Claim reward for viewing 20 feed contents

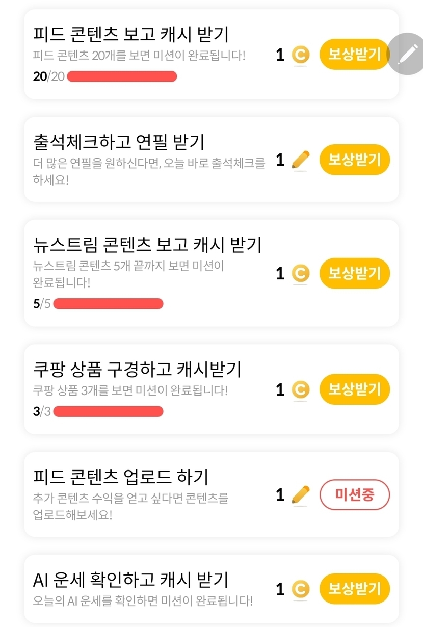pos(354,54)
